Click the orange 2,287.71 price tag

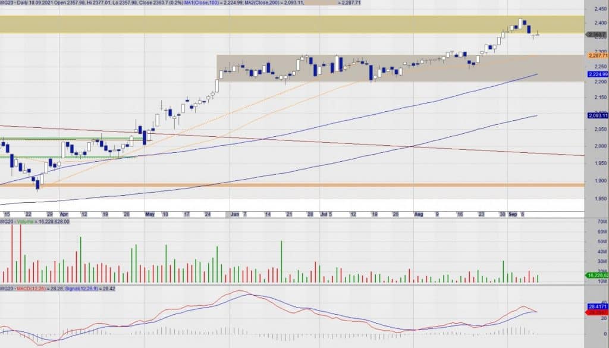[x=597, y=55]
